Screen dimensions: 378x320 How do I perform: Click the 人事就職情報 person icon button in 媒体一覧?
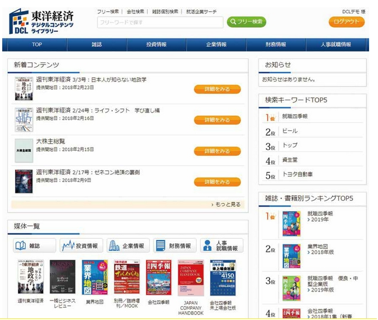click(x=222, y=245)
